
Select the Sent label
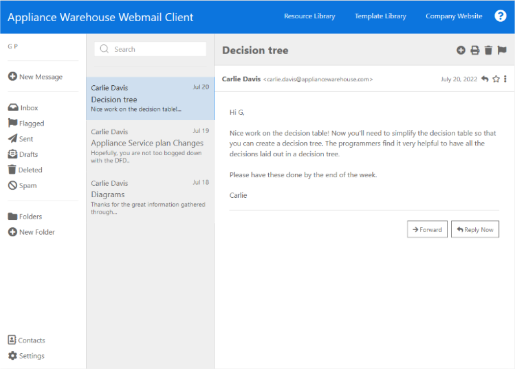pos(26,139)
